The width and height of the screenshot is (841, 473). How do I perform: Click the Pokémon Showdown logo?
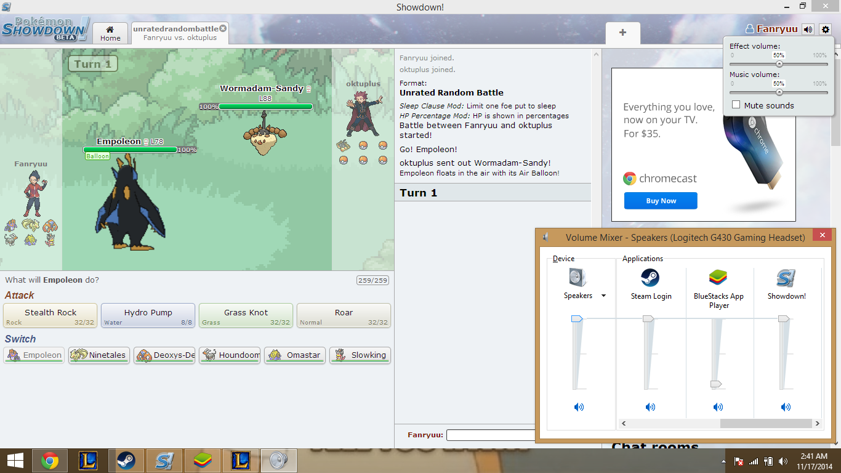(x=46, y=29)
